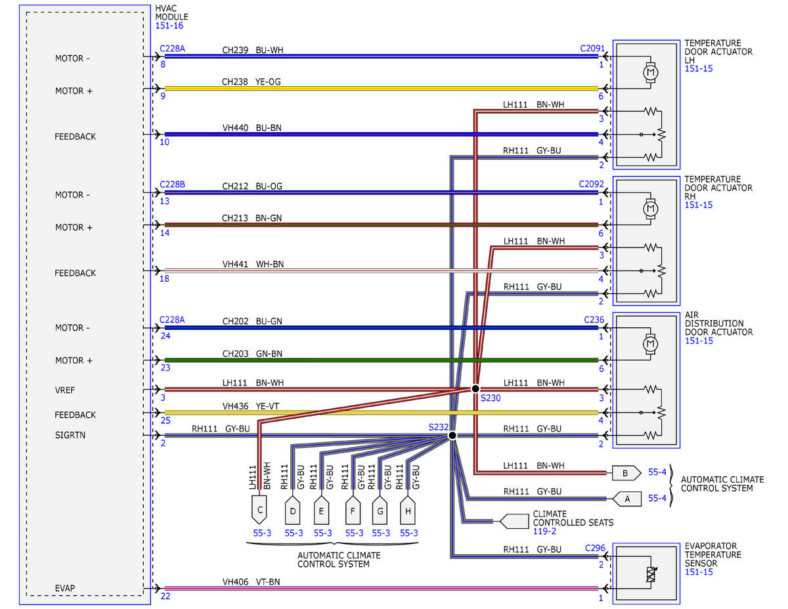Select connector label C2091
This screenshot has height=609, width=788.
coord(592,49)
